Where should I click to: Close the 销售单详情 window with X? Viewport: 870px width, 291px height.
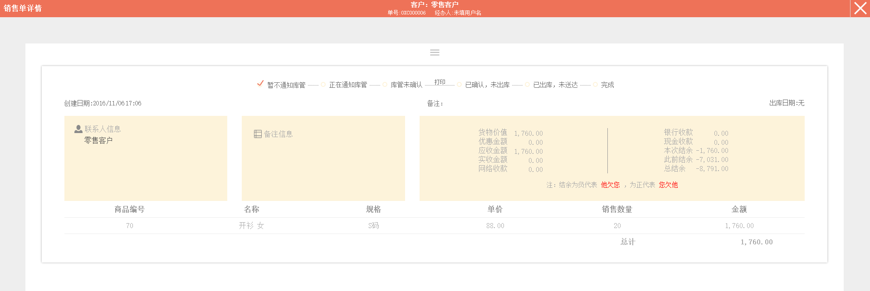(x=860, y=8)
